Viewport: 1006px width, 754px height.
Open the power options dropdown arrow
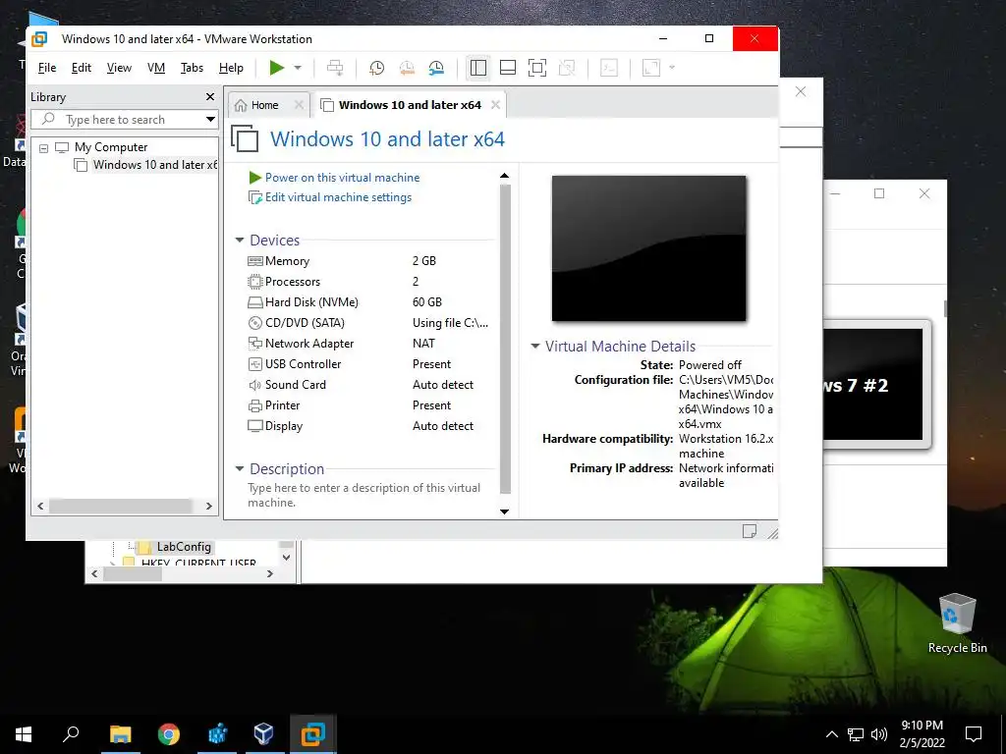[298, 68]
